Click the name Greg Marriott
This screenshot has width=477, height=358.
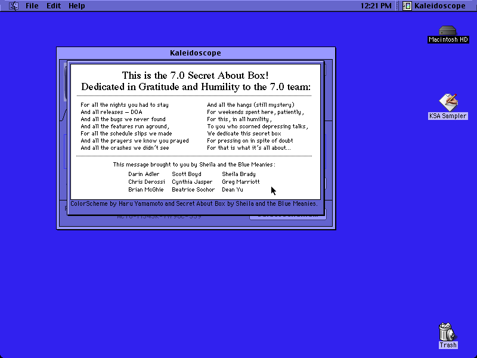(241, 182)
